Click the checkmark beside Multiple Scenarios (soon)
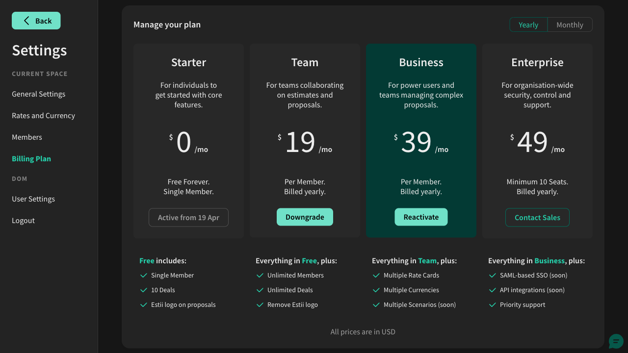 [x=376, y=305]
